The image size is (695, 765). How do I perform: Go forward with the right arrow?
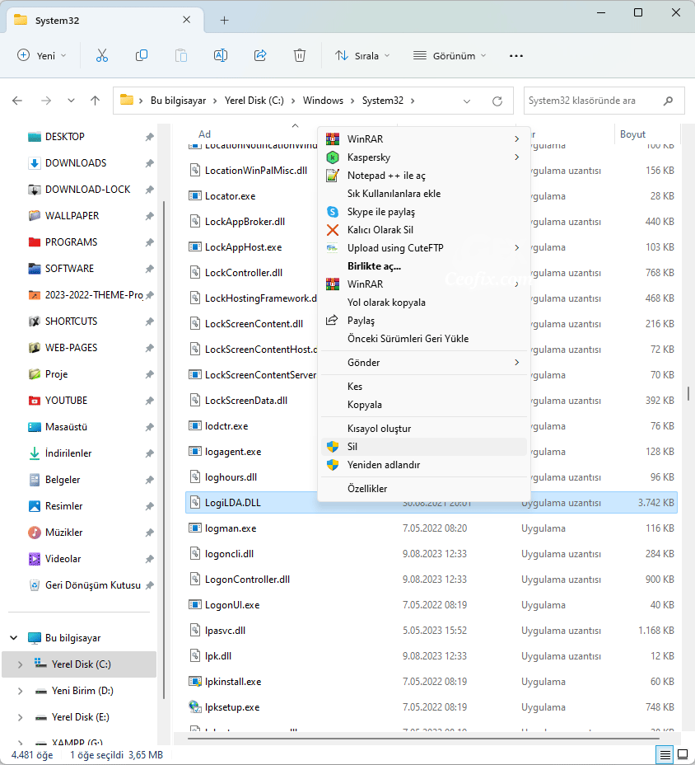[46, 101]
